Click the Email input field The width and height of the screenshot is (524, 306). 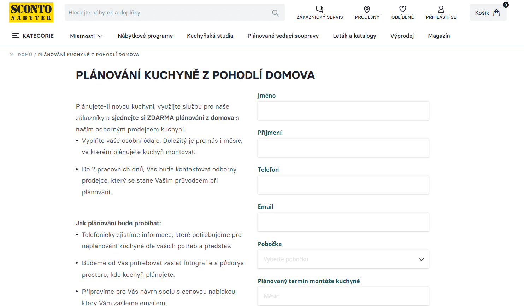[x=343, y=222]
